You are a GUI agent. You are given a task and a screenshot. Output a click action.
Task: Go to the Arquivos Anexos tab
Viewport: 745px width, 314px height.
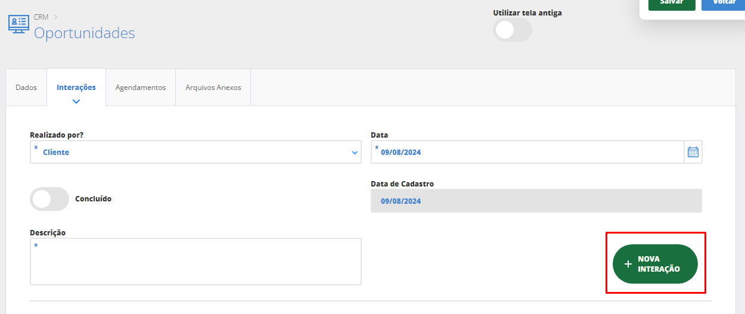(x=213, y=88)
